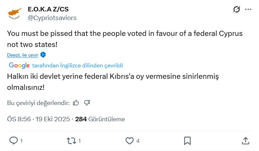259x151 pixels.
Task: Click the post timestamp ÖS 8:56
Action: [x=19, y=119]
